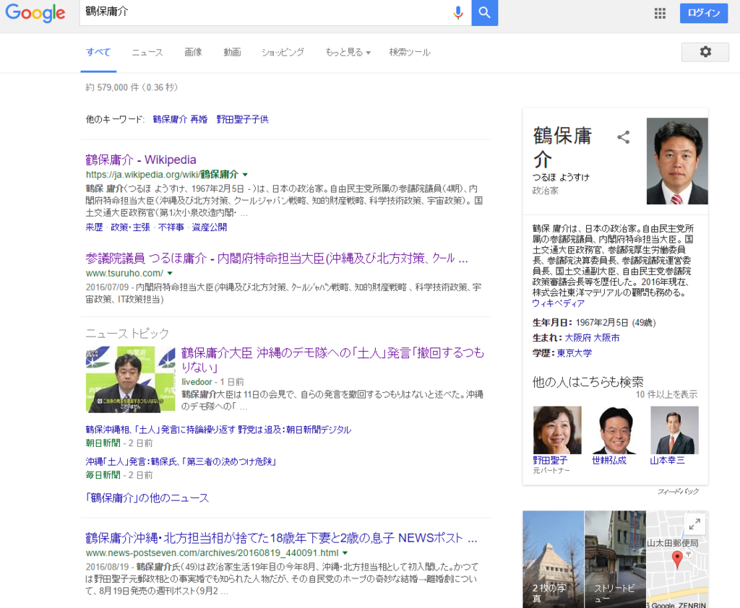This screenshot has height=608, width=740.
Task: Switch to the 動画 tab
Action: 232,53
